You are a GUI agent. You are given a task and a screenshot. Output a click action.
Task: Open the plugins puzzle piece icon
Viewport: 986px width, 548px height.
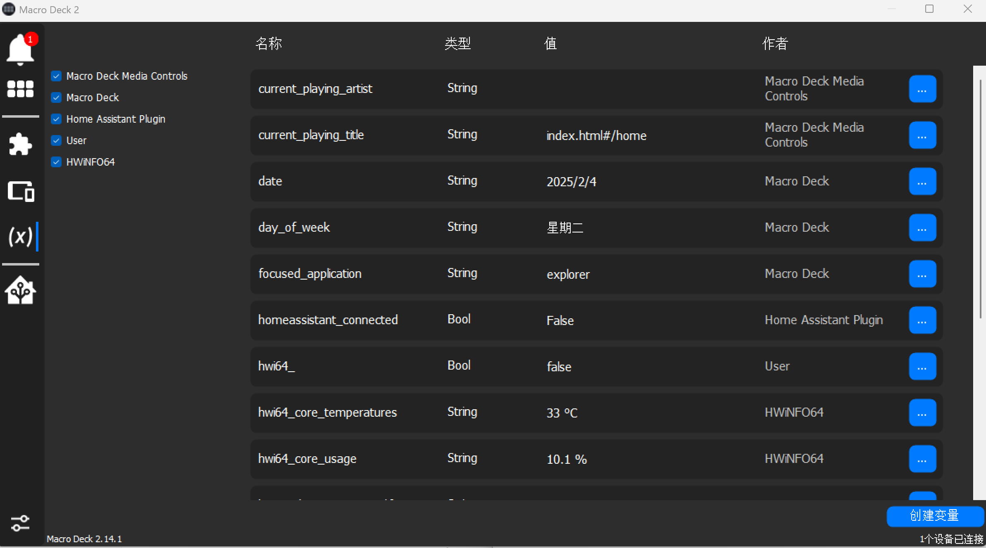pos(20,144)
